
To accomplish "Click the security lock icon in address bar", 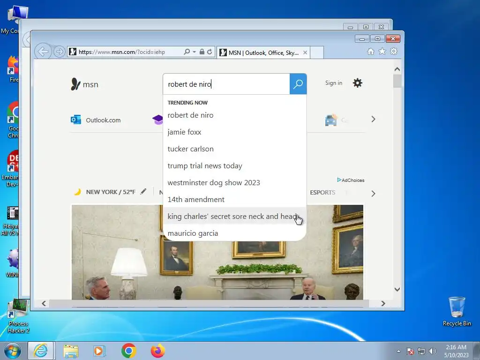I will 202,52.
